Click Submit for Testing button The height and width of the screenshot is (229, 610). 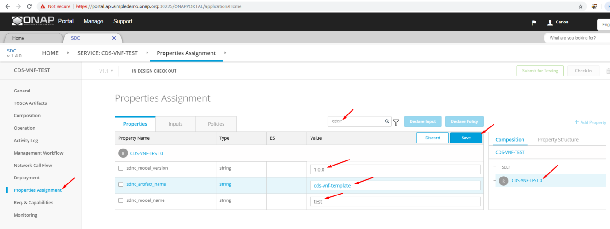coord(540,71)
